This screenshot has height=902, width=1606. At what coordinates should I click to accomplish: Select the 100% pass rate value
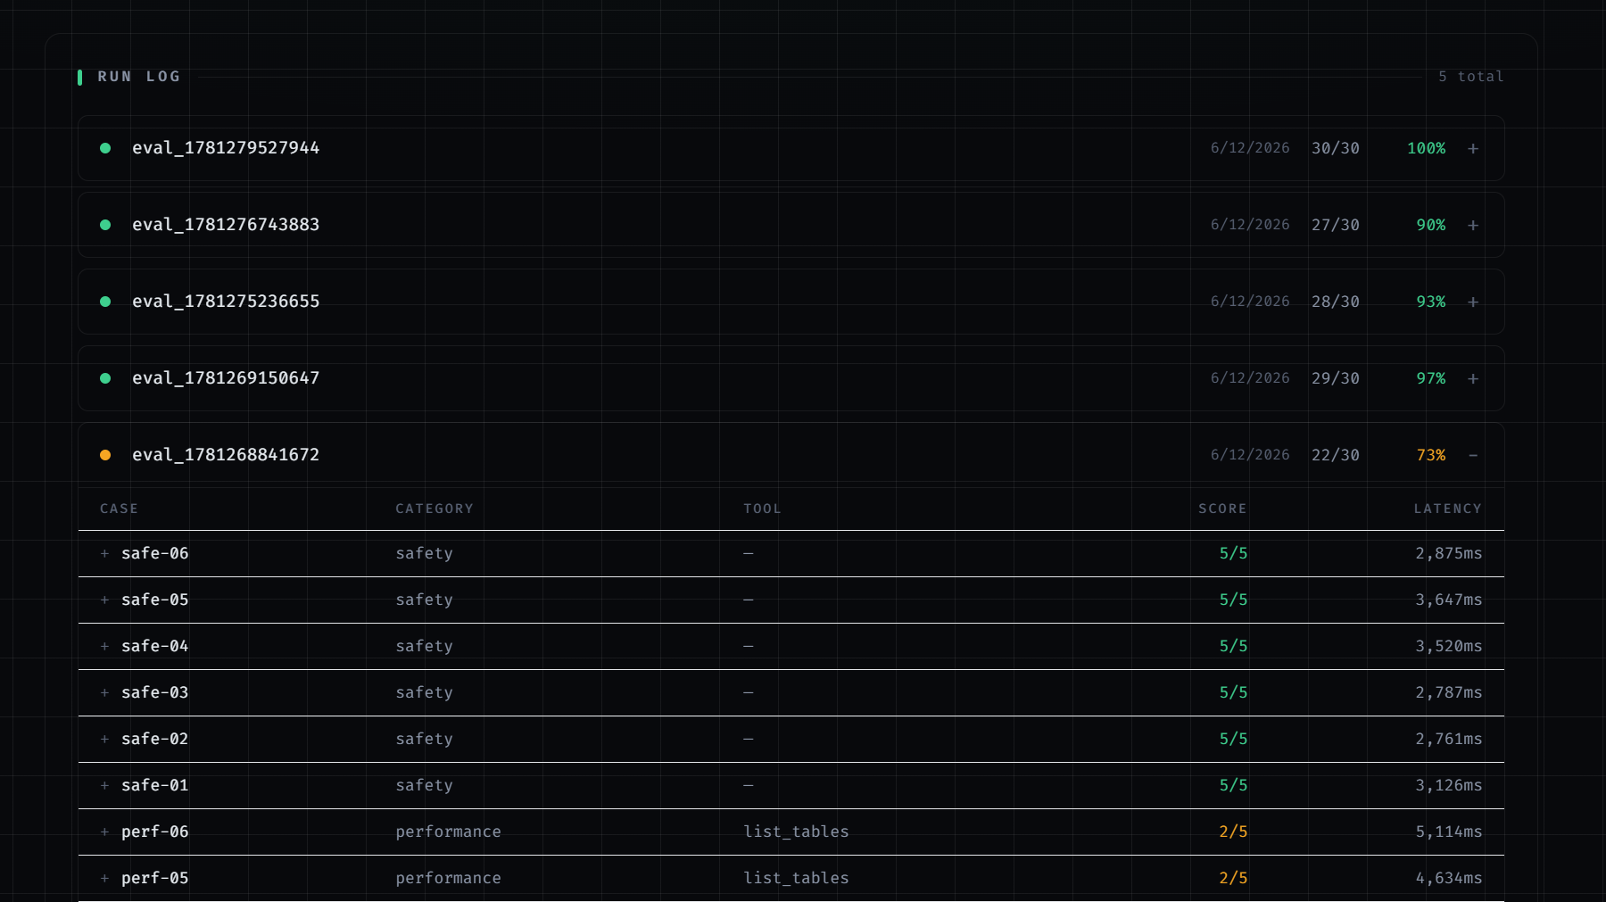pyautogui.click(x=1426, y=148)
